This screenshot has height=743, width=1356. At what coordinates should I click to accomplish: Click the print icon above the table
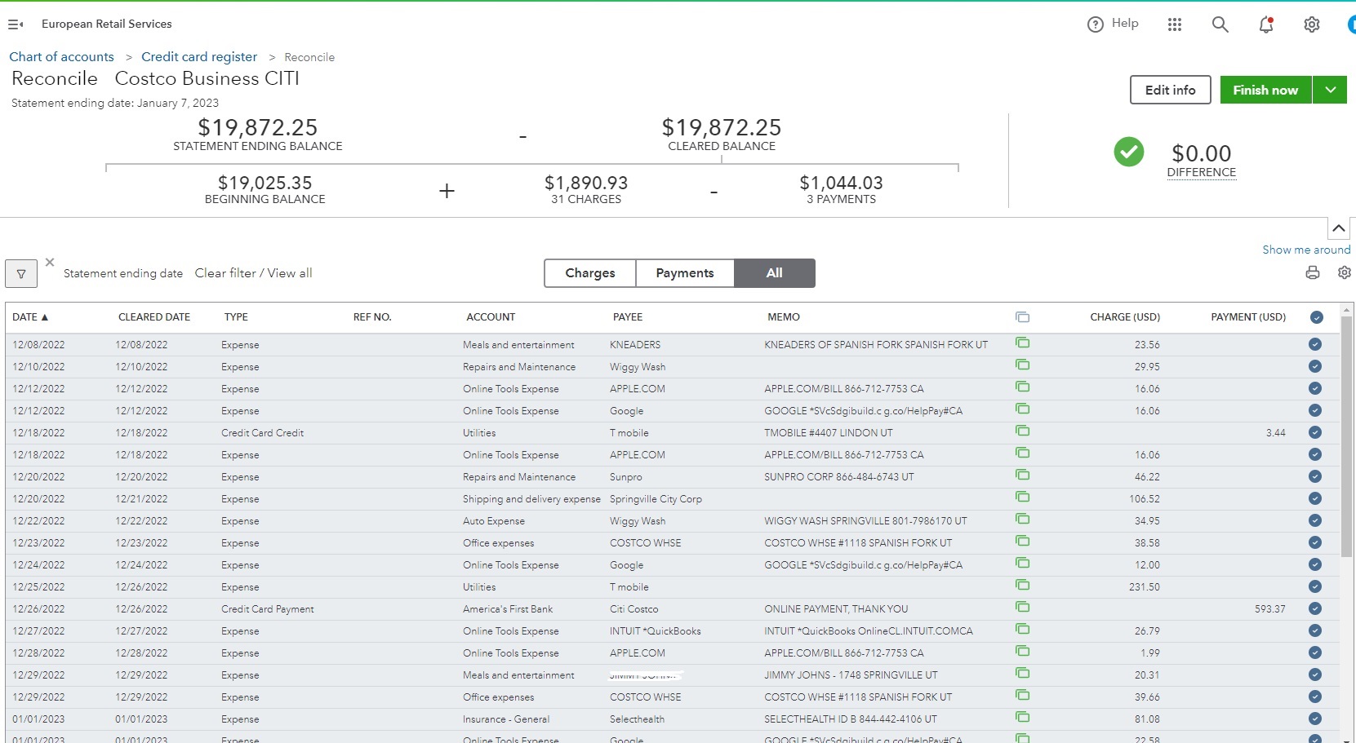(1313, 273)
